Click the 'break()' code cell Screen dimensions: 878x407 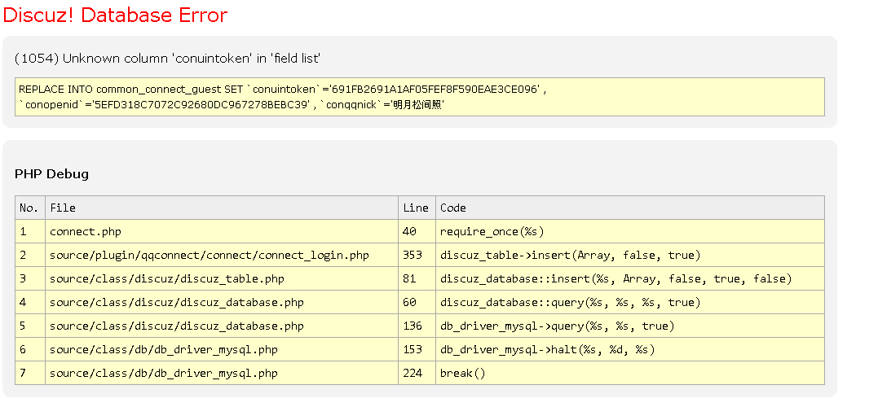[x=462, y=374]
